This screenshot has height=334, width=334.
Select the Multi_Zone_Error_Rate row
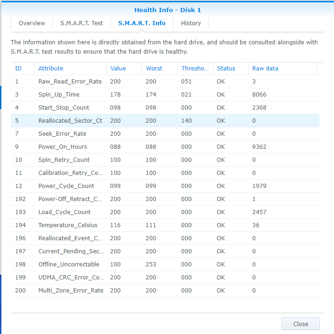pos(165,290)
